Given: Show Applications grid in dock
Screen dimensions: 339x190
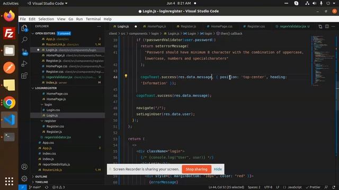Looking at the screenshot, I should tap(9, 181).
